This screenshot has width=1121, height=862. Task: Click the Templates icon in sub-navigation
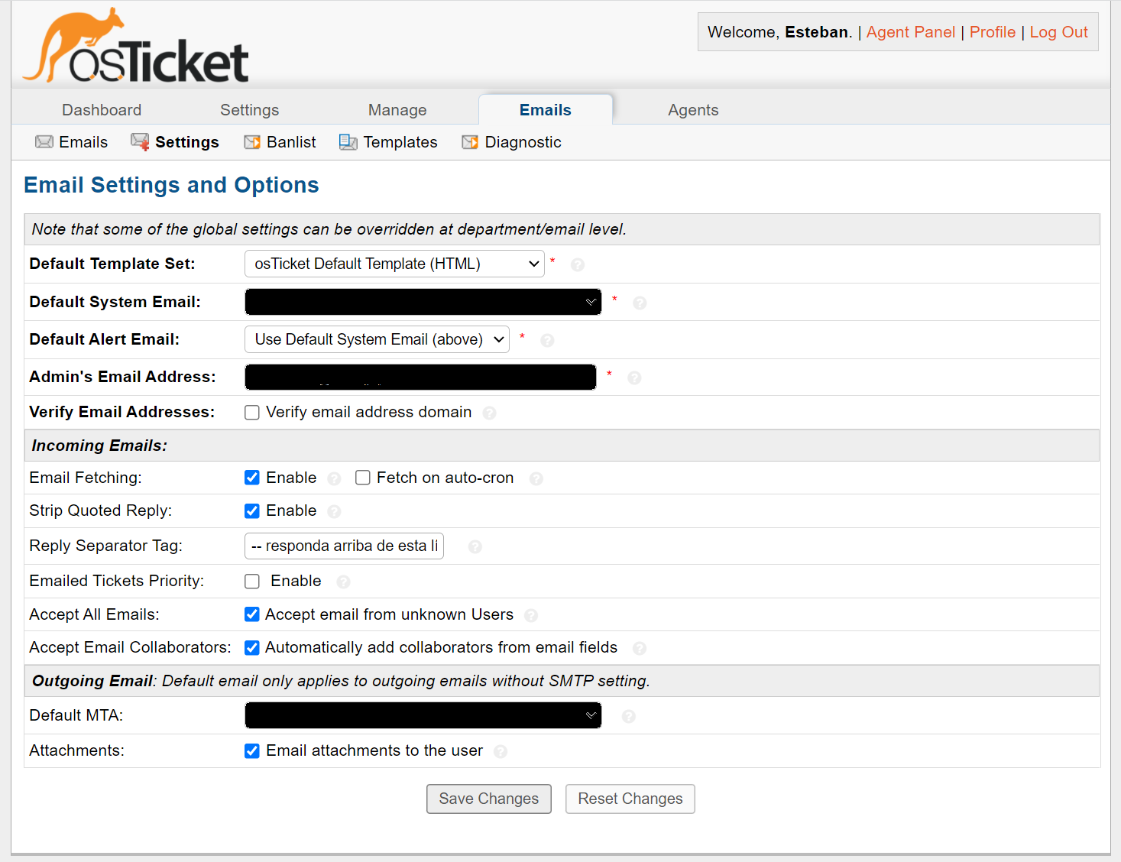[x=348, y=142]
